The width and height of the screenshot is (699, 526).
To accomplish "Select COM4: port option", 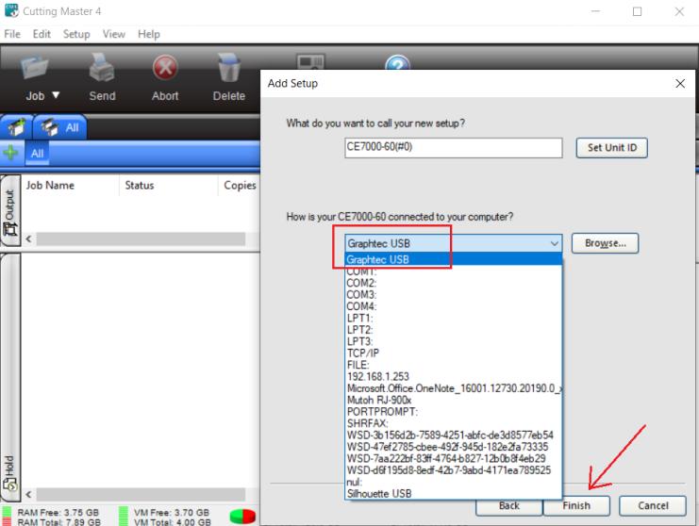I will 454,306.
